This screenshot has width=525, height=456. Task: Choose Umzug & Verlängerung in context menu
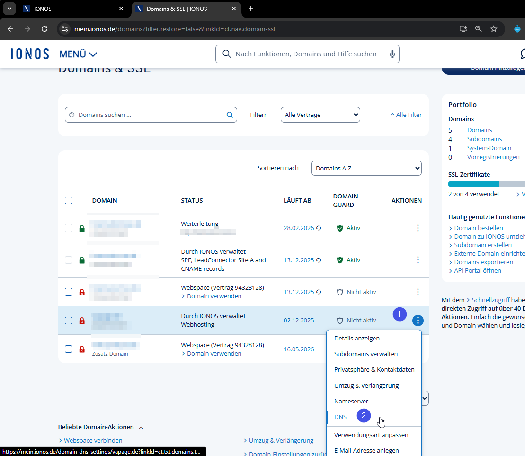(x=366, y=386)
